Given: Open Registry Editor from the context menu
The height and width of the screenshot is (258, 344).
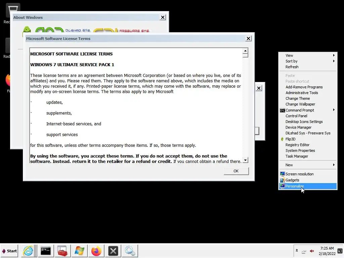Looking at the screenshot, I should coord(308,145).
